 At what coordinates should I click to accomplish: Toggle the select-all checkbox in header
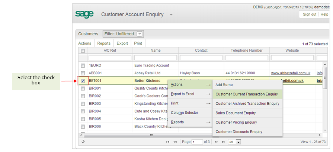83,51
